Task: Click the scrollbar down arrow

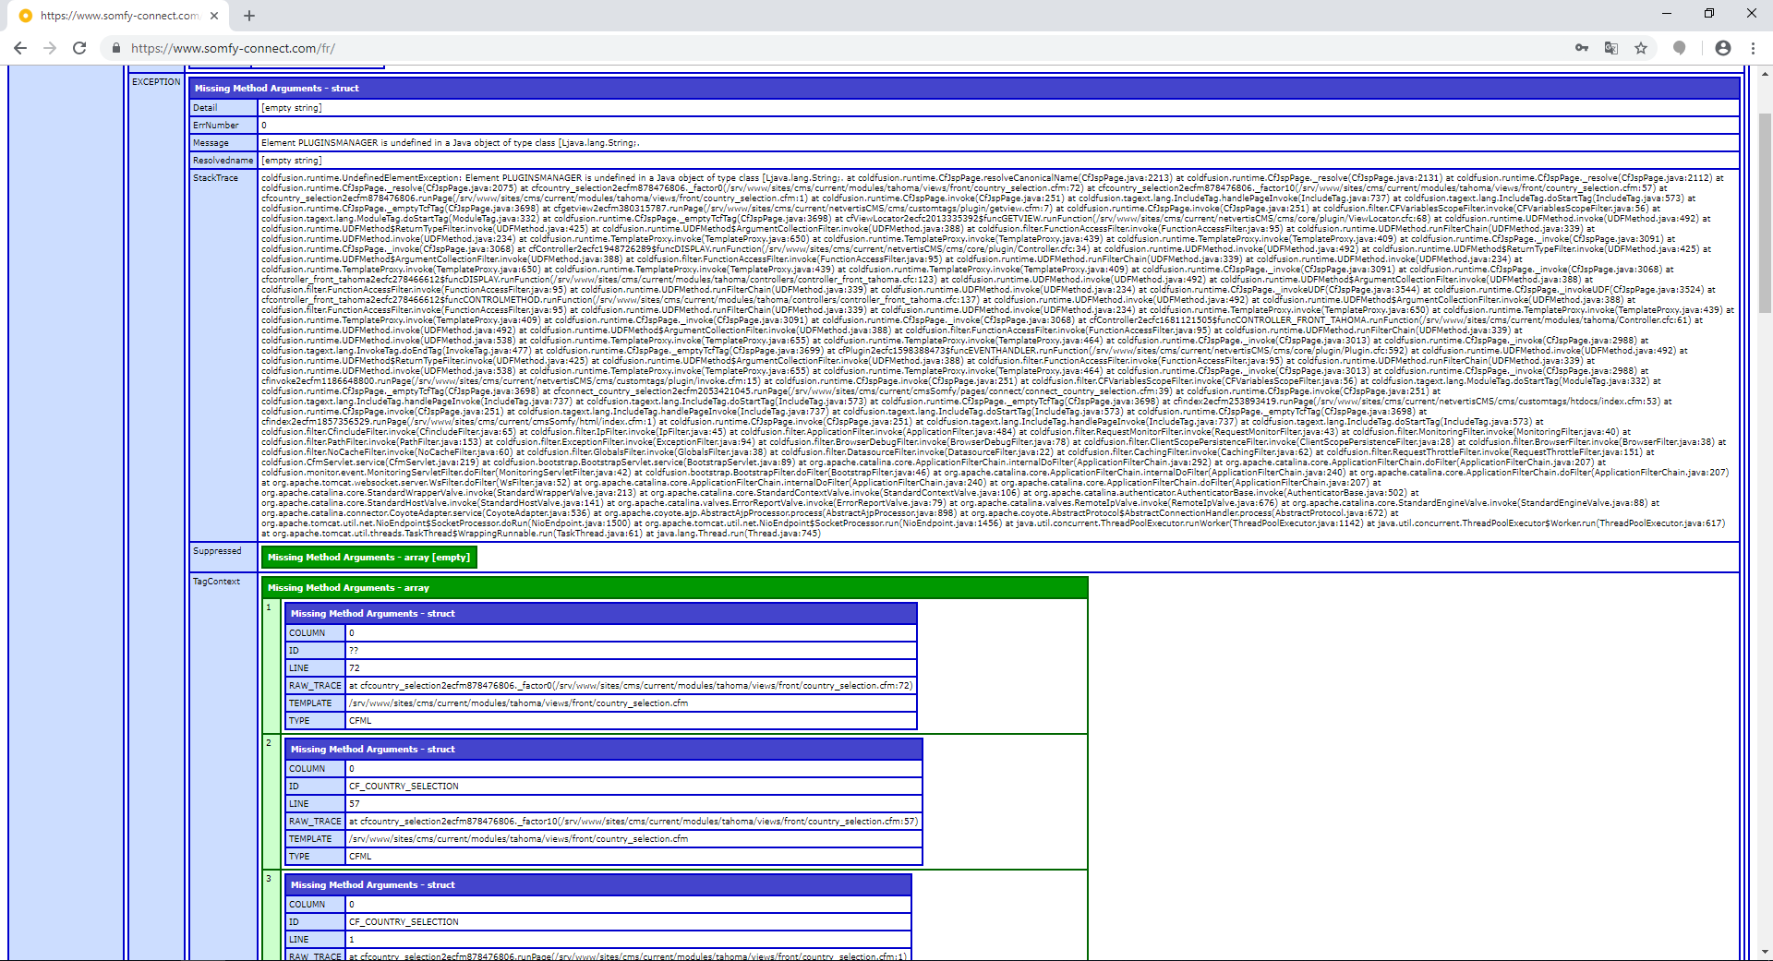Action: pyautogui.click(x=1765, y=952)
